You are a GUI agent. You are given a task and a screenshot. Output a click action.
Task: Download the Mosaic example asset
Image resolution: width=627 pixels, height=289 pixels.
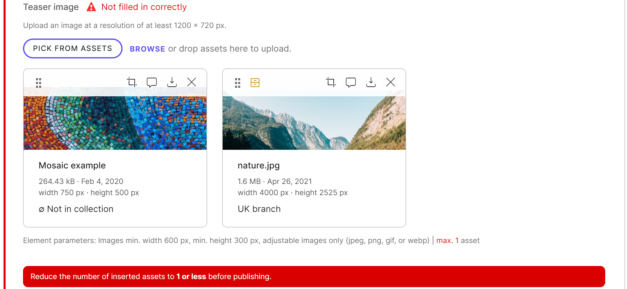point(172,82)
